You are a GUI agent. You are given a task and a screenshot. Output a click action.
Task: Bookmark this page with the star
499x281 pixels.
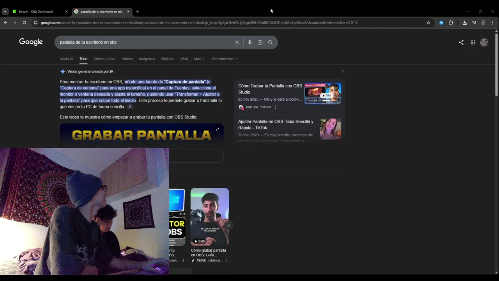click(x=428, y=23)
